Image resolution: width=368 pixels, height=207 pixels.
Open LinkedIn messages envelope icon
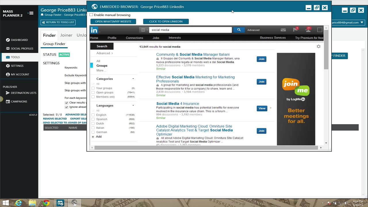click(283, 30)
